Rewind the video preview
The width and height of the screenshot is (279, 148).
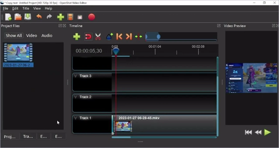[258, 132]
